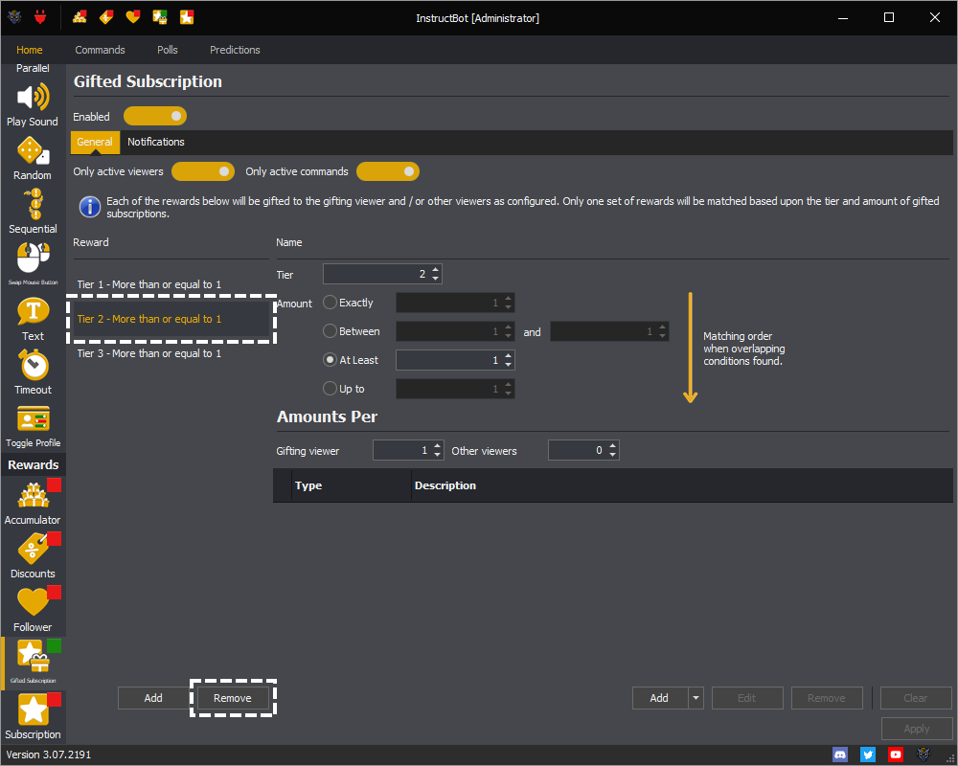Open the Home menu tab
Viewport: 958px width, 766px height.
click(x=30, y=50)
